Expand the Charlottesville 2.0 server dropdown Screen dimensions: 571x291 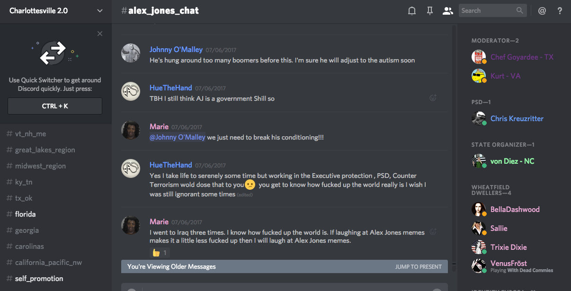click(99, 11)
